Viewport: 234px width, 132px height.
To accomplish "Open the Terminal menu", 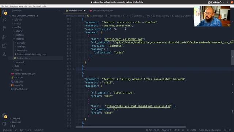I will click(x=37, y=6).
